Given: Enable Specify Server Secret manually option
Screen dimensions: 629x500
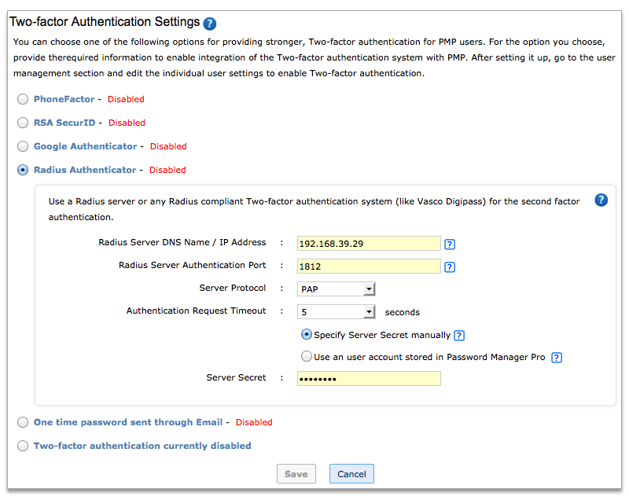Looking at the screenshot, I should (x=307, y=335).
